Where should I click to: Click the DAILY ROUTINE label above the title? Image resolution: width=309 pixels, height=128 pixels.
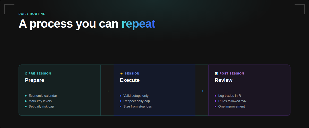tap(32, 14)
